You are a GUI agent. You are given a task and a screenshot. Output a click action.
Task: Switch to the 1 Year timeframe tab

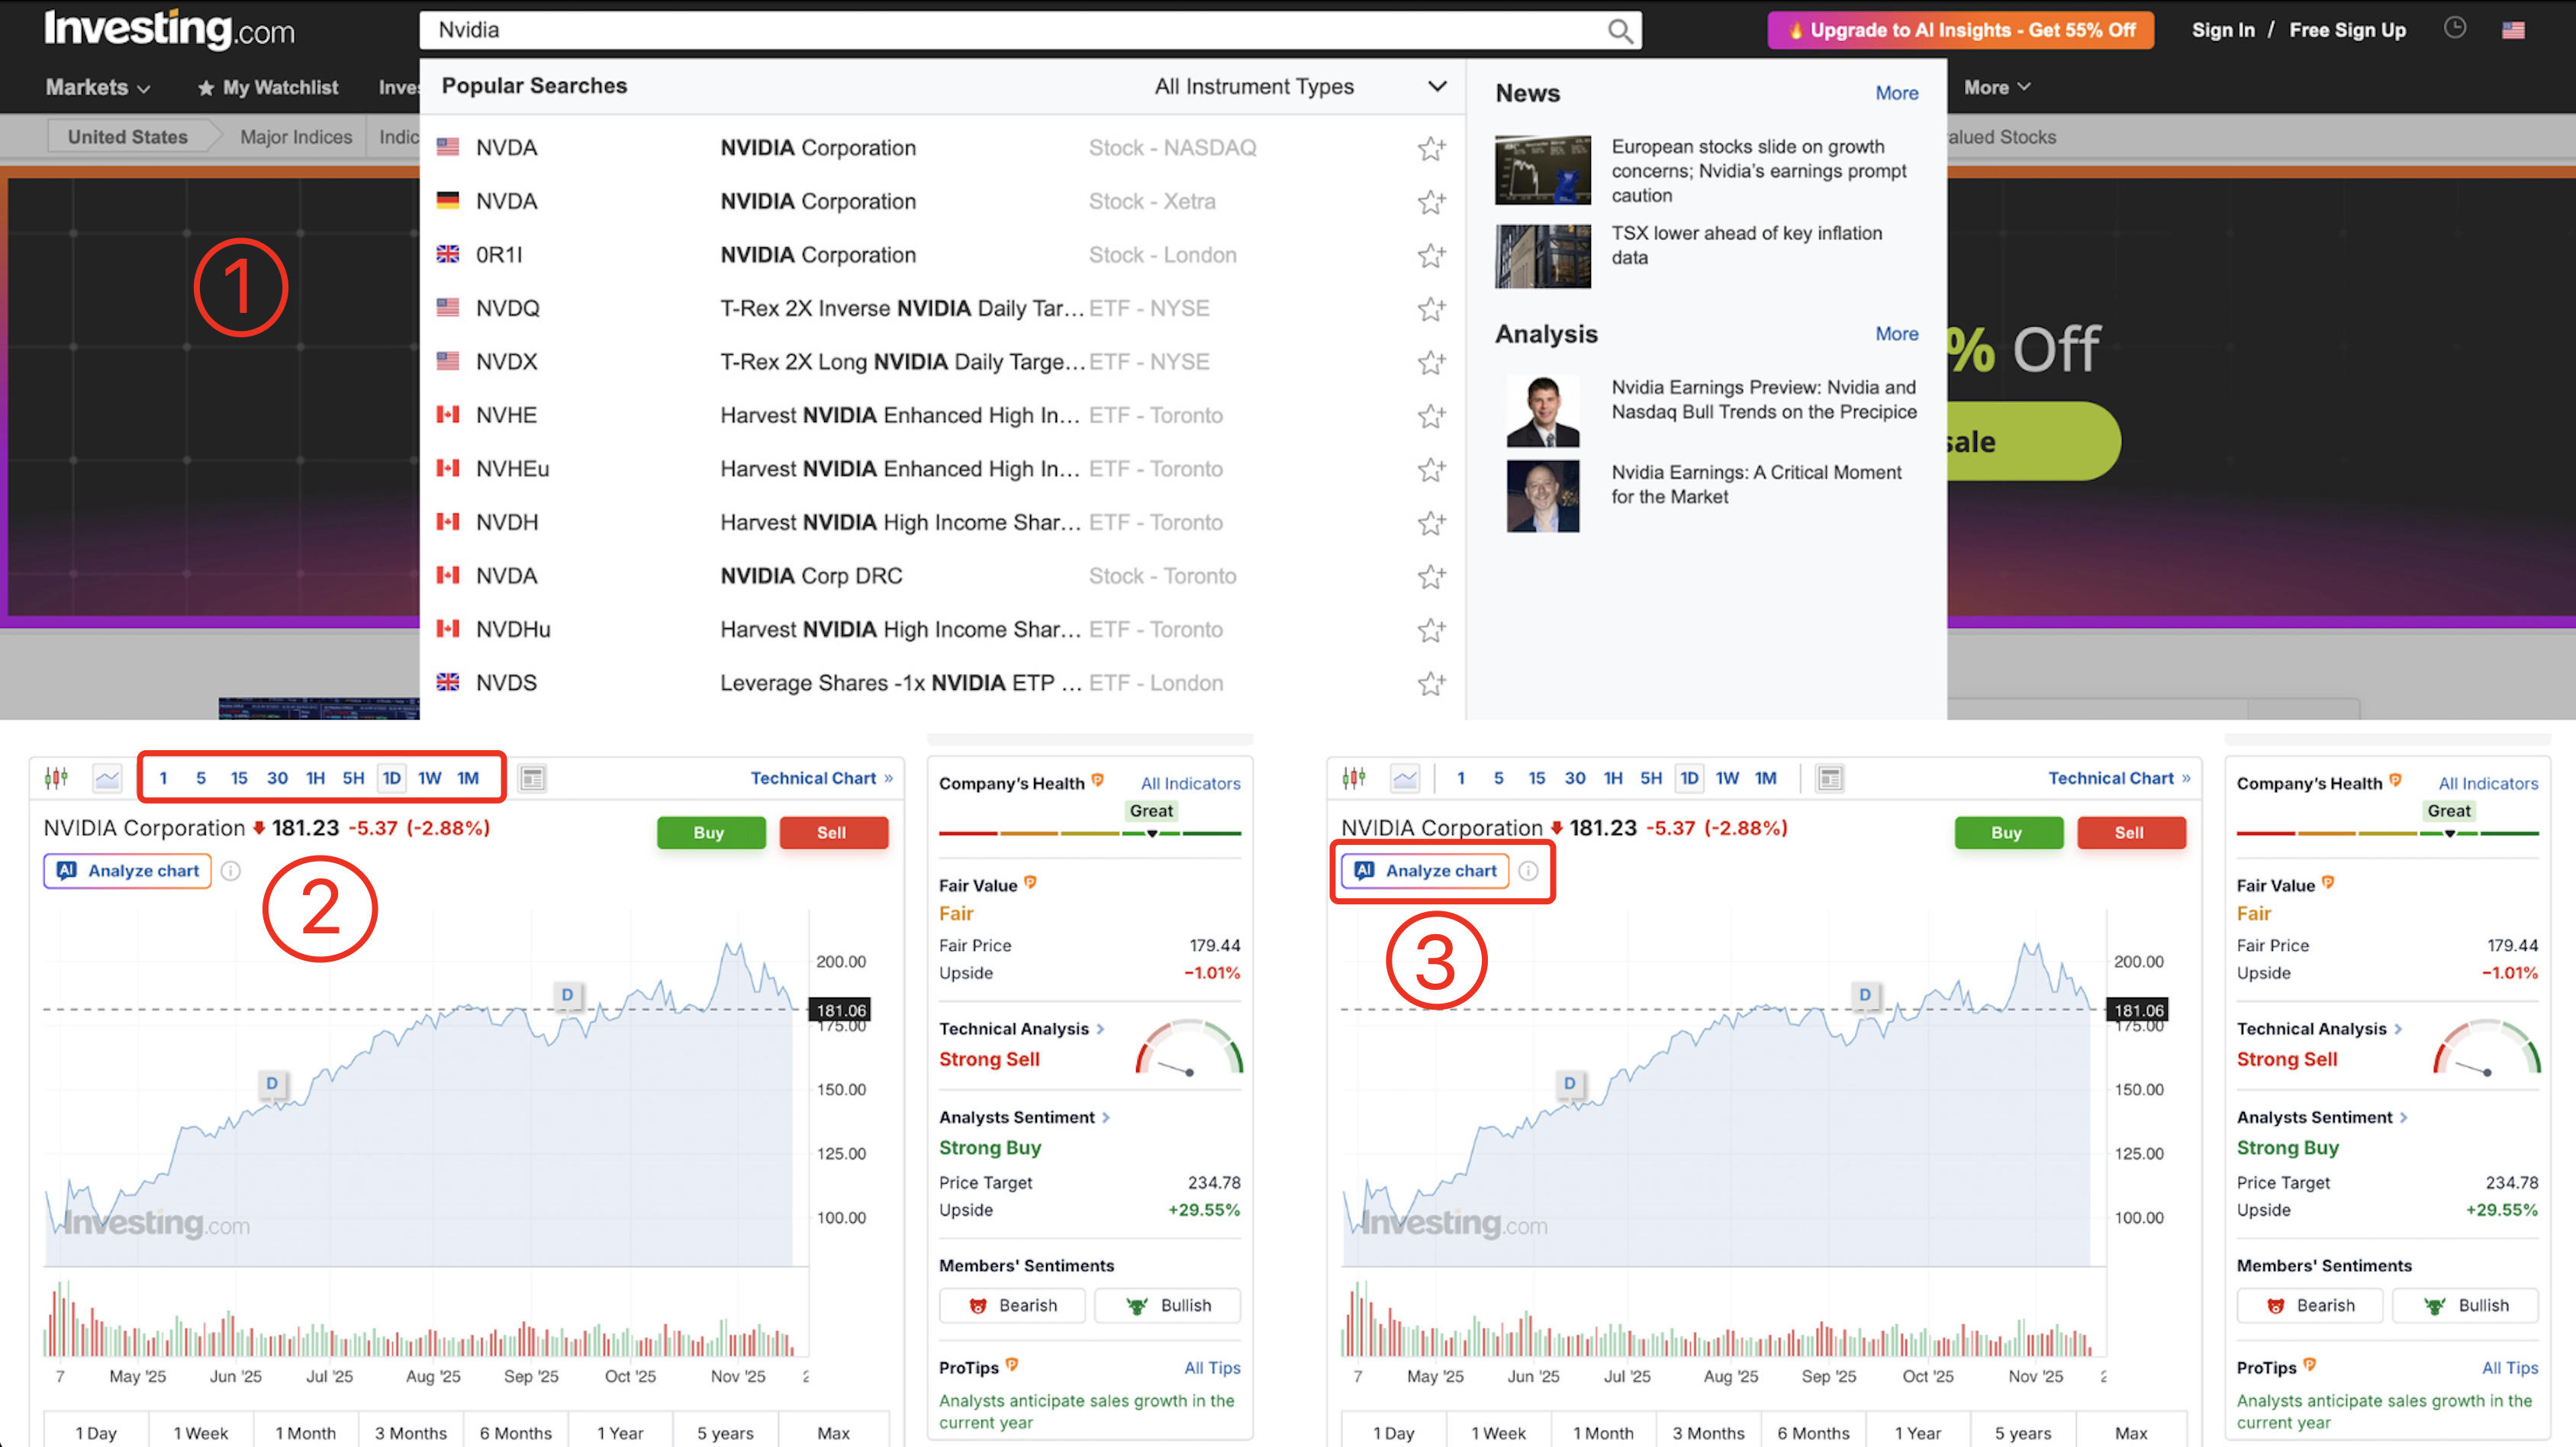620,1432
